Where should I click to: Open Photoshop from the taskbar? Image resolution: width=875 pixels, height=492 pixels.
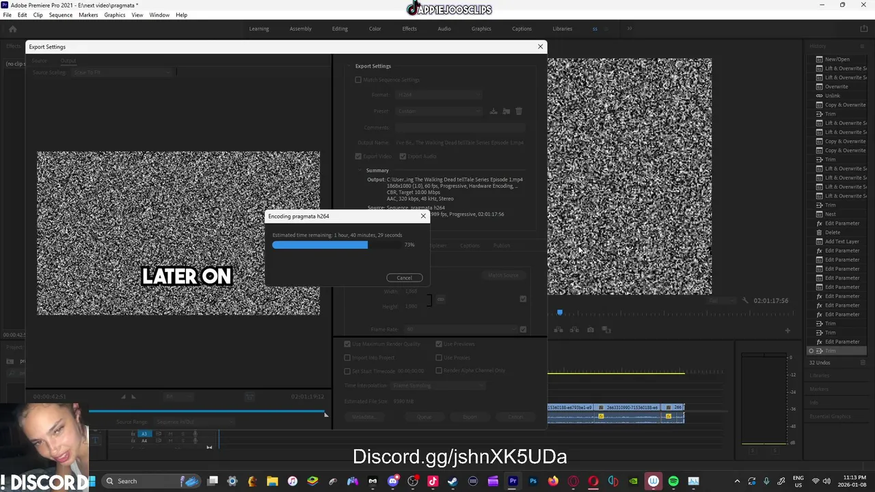(533, 481)
